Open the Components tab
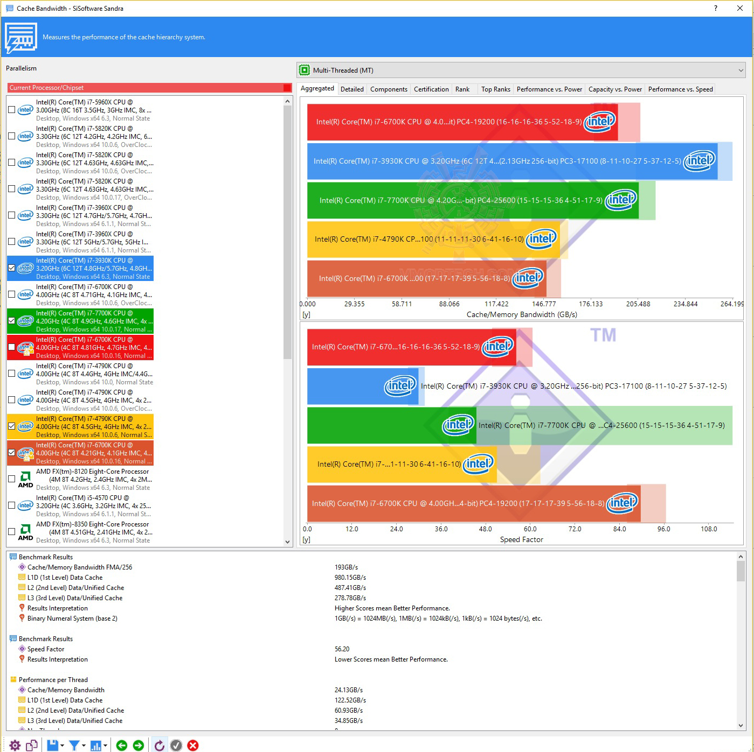 coord(389,89)
